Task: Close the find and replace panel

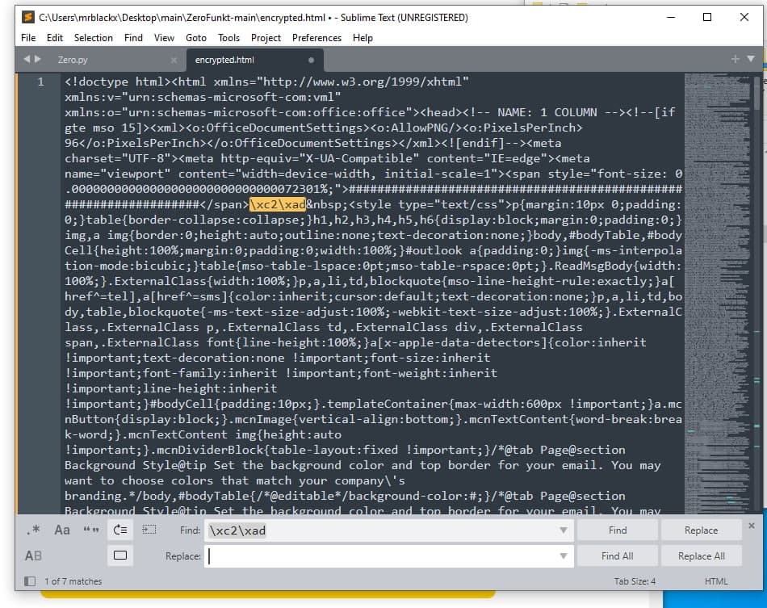Action: [x=751, y=526]
